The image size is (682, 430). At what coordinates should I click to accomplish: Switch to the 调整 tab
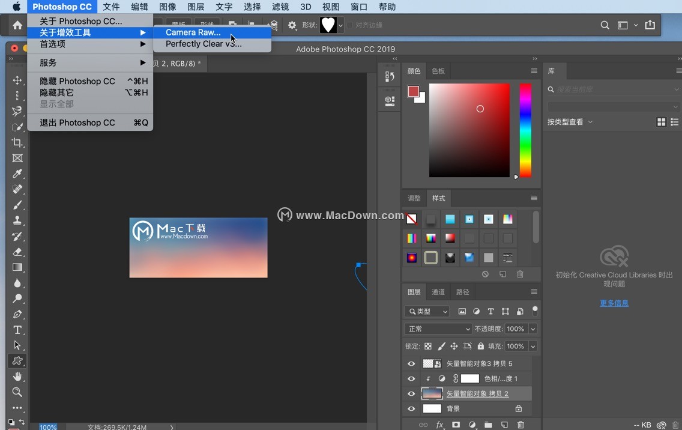[x=414, y=198]
